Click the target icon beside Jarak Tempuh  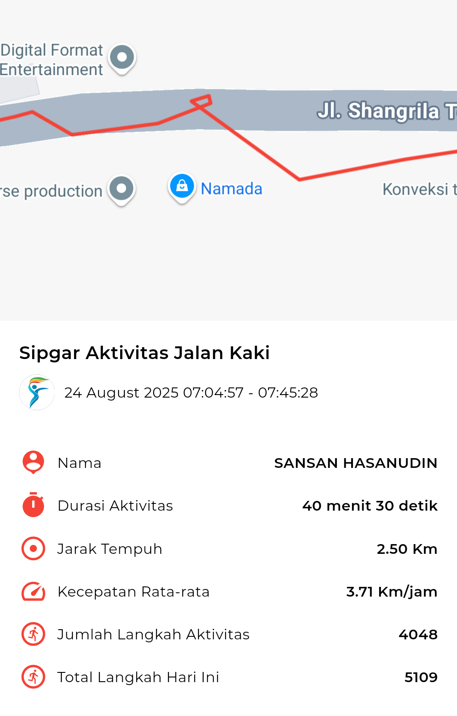(33, 548)
